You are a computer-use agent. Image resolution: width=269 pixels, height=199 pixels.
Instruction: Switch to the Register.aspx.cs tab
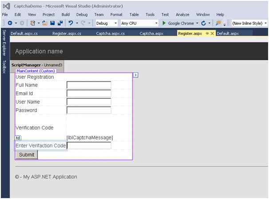click(x=67, y=33)
